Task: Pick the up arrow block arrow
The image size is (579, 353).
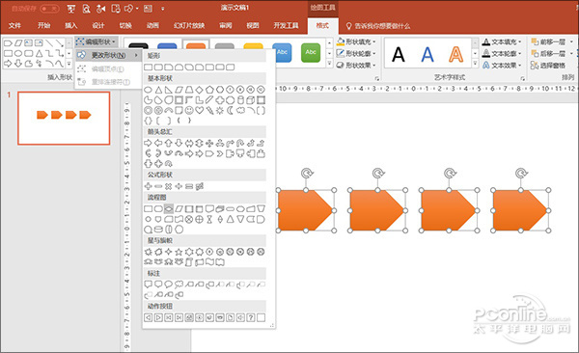Action: 168,143
